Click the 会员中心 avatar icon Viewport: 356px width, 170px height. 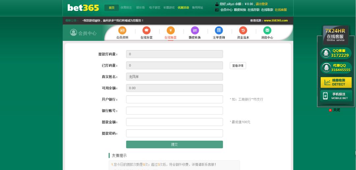point(73,32)
